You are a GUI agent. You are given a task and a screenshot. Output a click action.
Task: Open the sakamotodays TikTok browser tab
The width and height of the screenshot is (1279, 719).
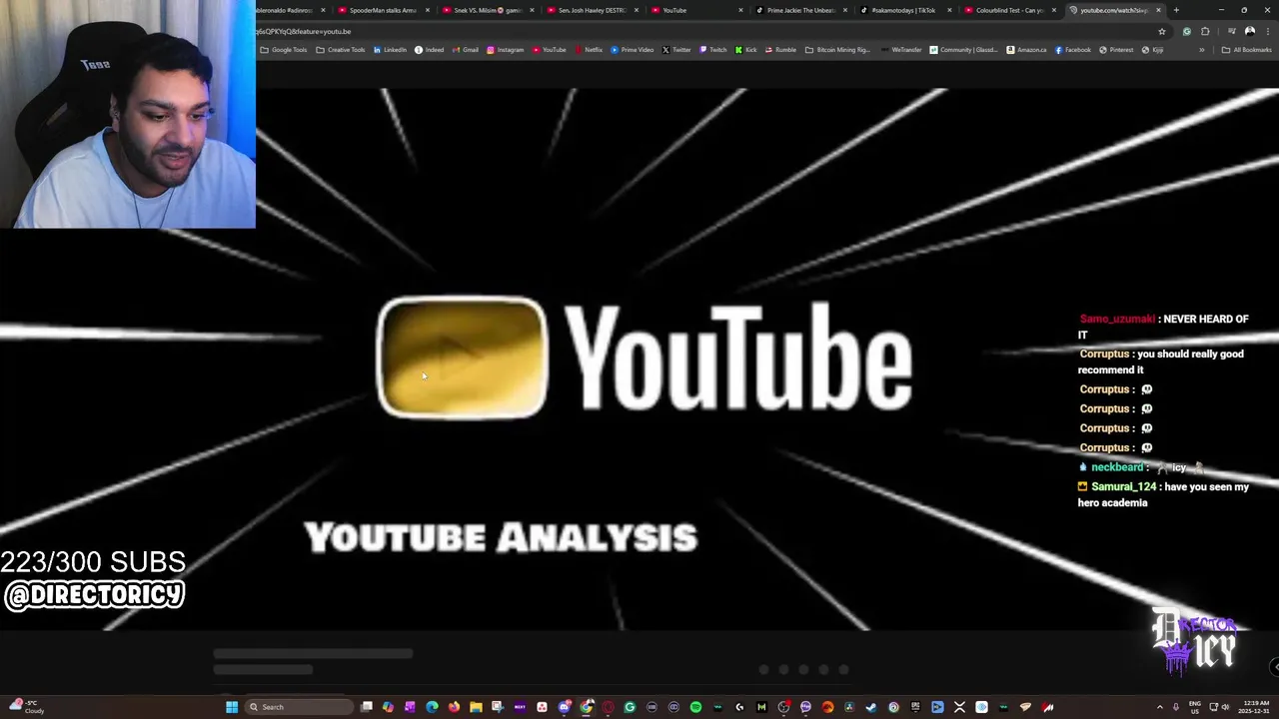(x=904, y=10)
